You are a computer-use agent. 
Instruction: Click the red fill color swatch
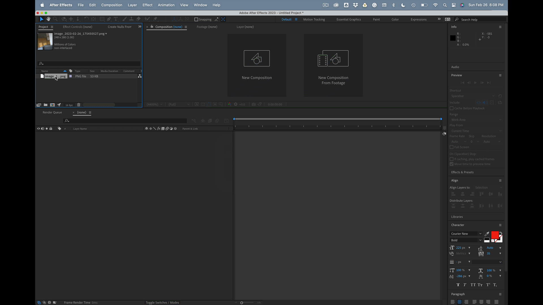pyautogui.click(x=495, y=235)
